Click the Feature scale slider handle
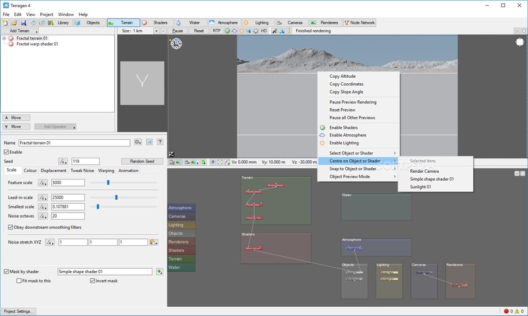Viewport: 528px width, 316px height. [x=108, y=182]
